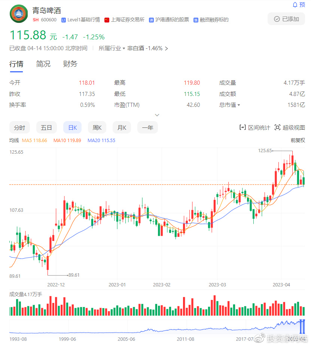The width and height of the screenshot is (311, 346).
Task: Open the 前复权 adjustment selector
Action: pyautogui.click(x=298, y=140)
